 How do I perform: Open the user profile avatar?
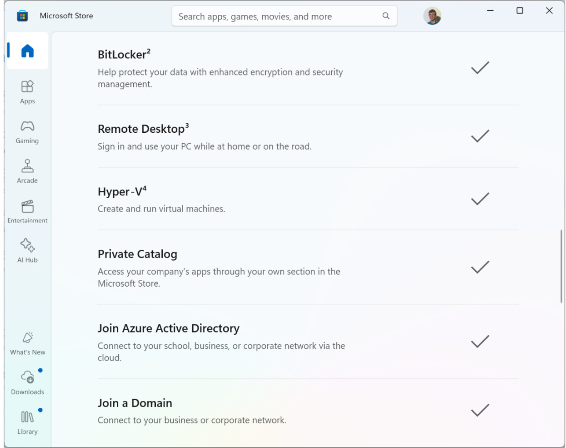432,16
